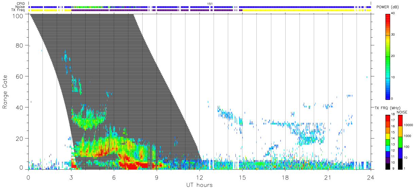Click the 6 tick label on UT axis
417x192 pixels.
(x=114, y=177)
